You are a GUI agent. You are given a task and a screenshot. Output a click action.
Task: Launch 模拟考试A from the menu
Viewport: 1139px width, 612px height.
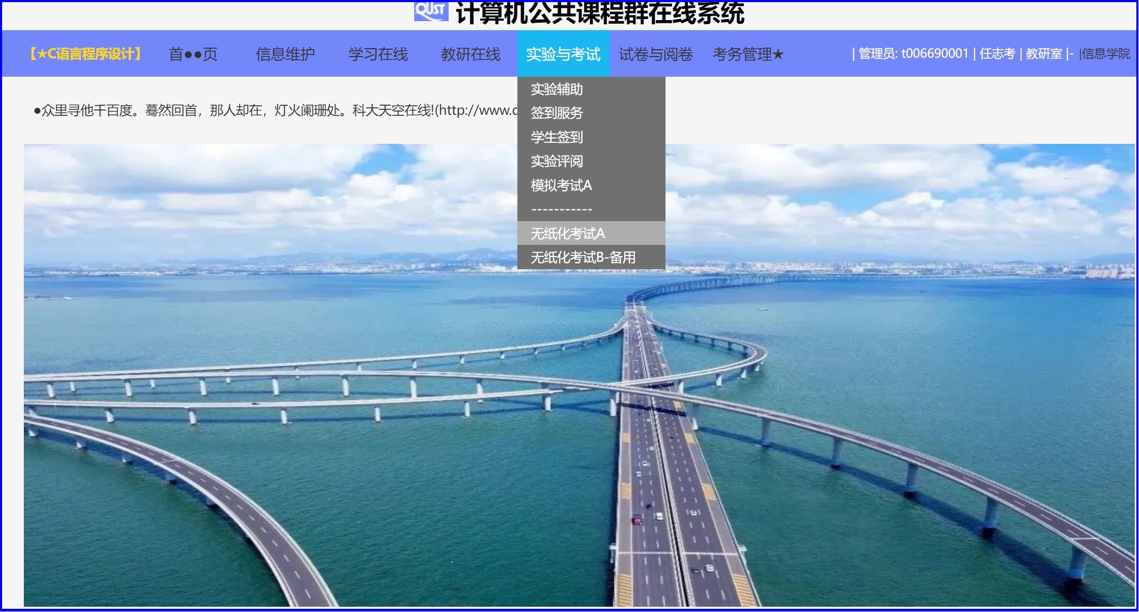point(561,185)
